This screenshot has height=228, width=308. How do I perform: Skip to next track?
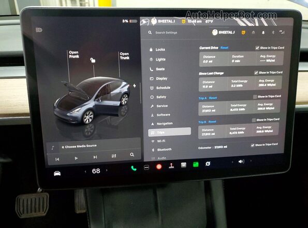coord(95,157)
